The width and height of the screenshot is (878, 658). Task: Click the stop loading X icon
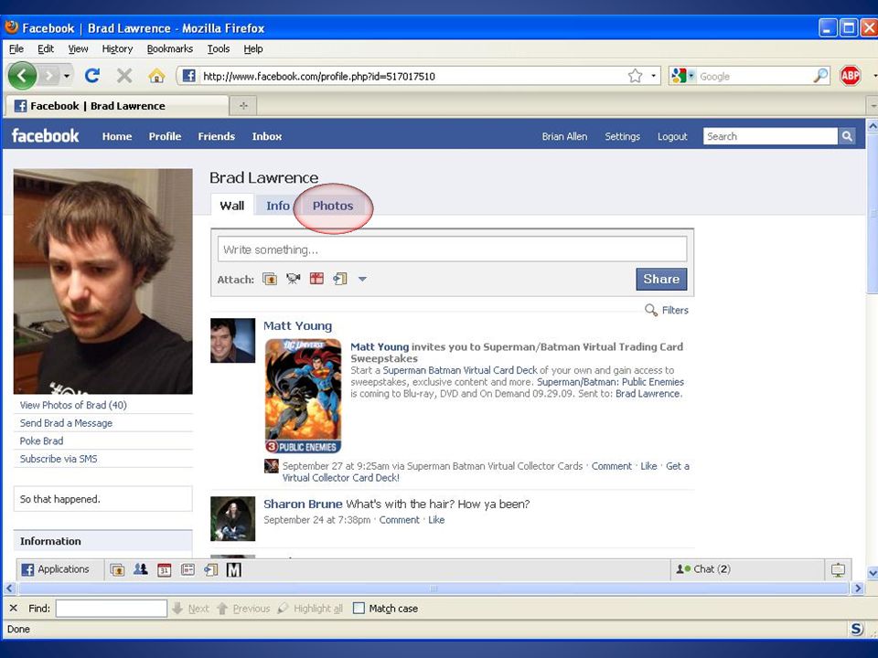coord(124,76)
